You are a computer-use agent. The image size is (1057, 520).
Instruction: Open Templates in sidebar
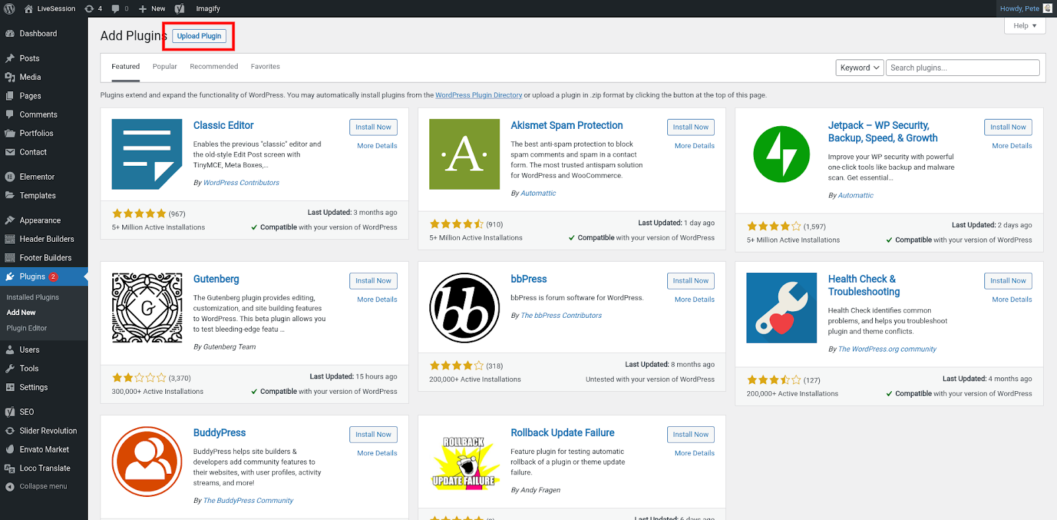38,196
